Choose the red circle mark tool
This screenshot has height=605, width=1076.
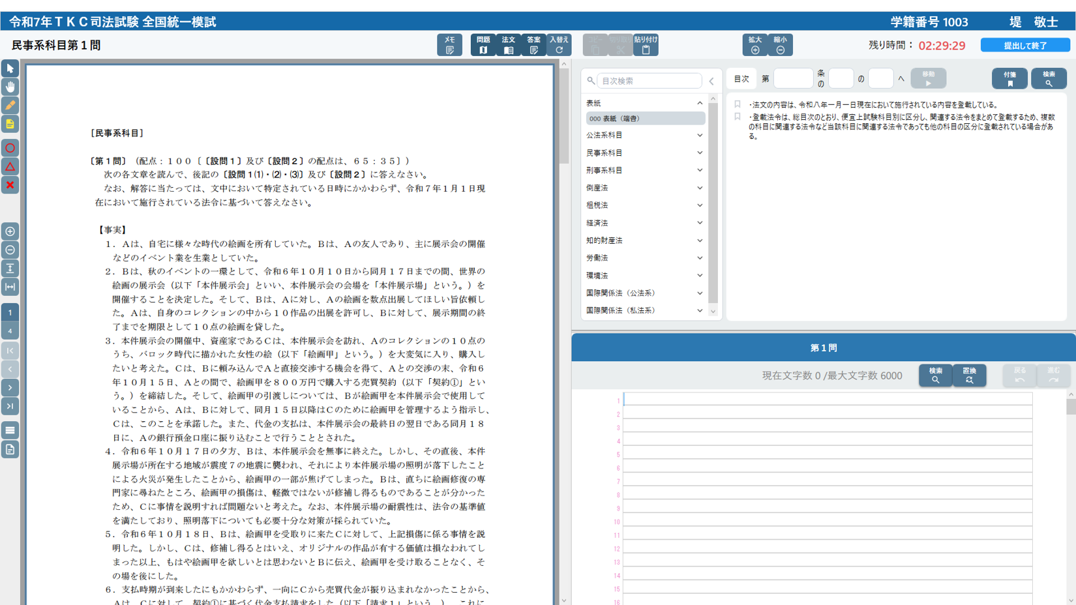pyautogui.click(x=10, y=148)
